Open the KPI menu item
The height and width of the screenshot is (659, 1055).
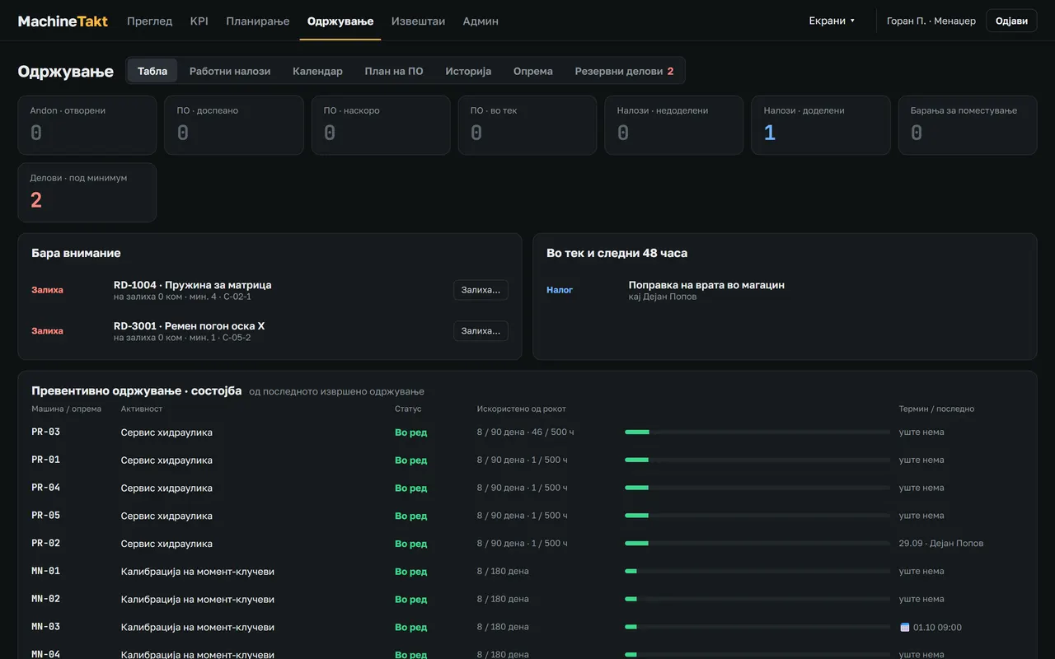point(199,21)
